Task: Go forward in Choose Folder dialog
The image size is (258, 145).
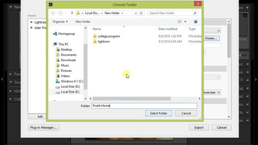Action: tap(60, 13)
